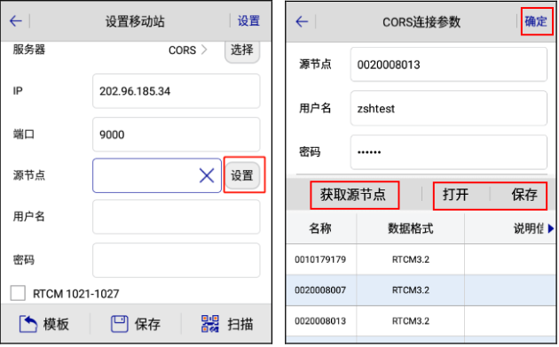Screen dimensions: 559x347
Task: Tap 设置 button beside 源节点 field
Action: pyautogui.click(x=242, y=175)
